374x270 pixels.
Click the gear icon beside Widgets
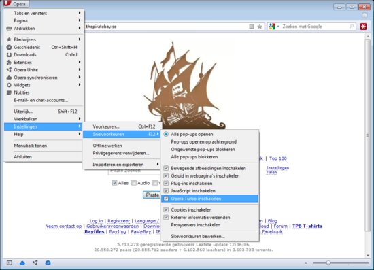point(9,85)
